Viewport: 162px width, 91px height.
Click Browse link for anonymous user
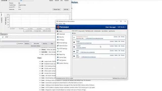123,37
